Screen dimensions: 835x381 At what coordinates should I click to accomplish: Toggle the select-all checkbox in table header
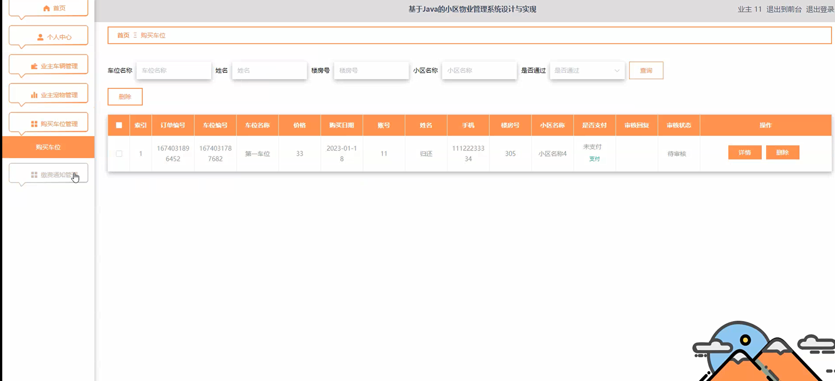tap(119, 125)
